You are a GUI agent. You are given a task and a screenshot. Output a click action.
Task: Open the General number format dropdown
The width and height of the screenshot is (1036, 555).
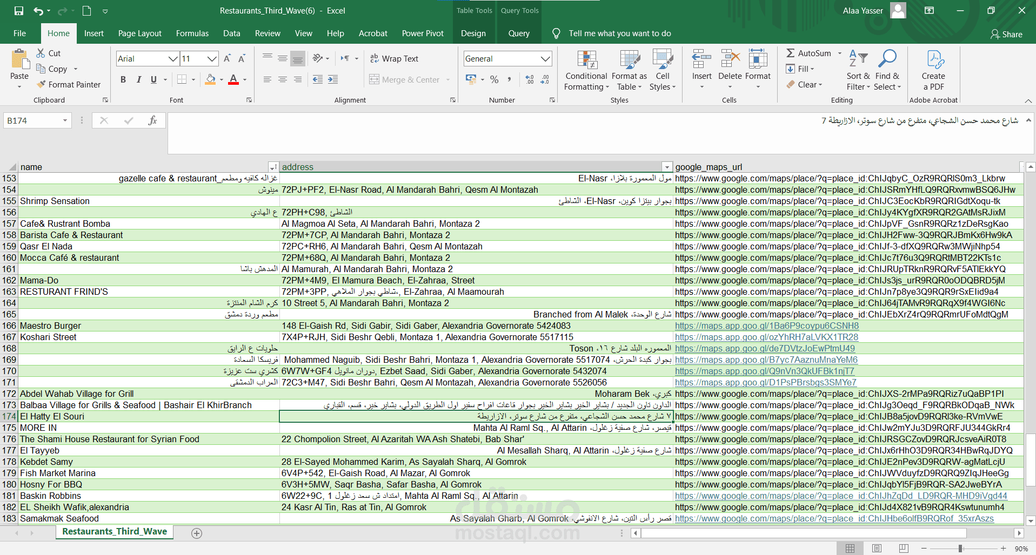click(x=546, y=58)
